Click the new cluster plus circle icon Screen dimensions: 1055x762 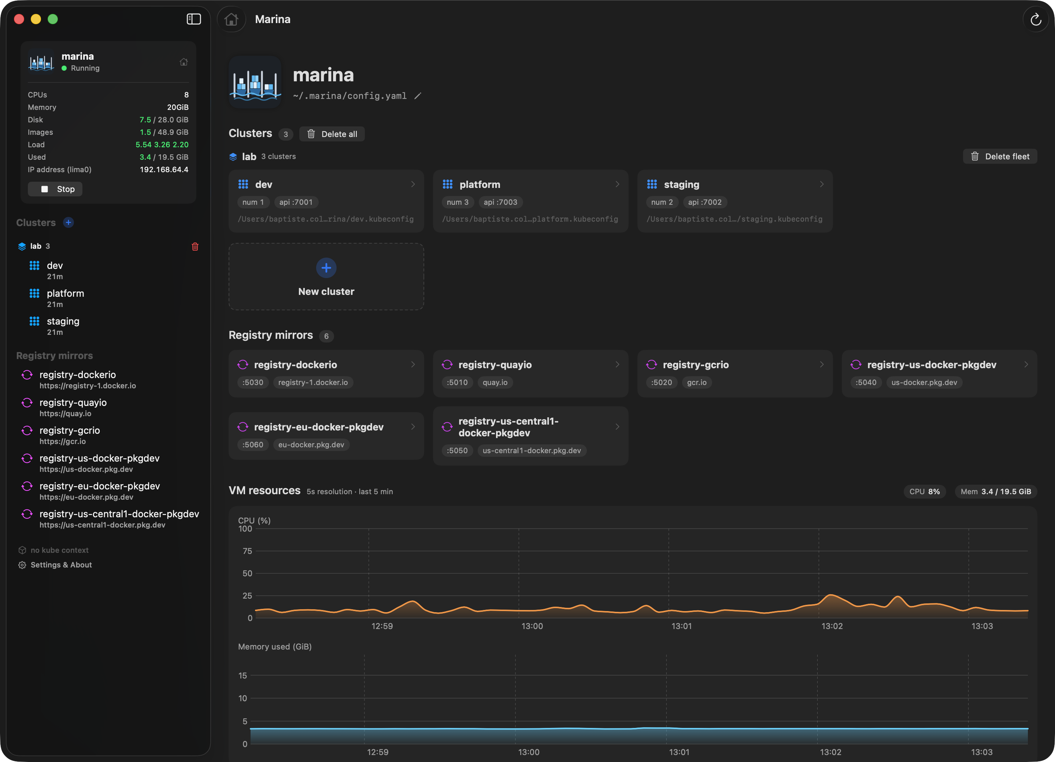pyautogui.click(x=326, y=267)
